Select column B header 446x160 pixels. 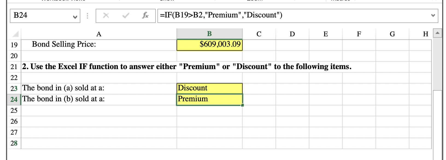(x=209, y=34)
